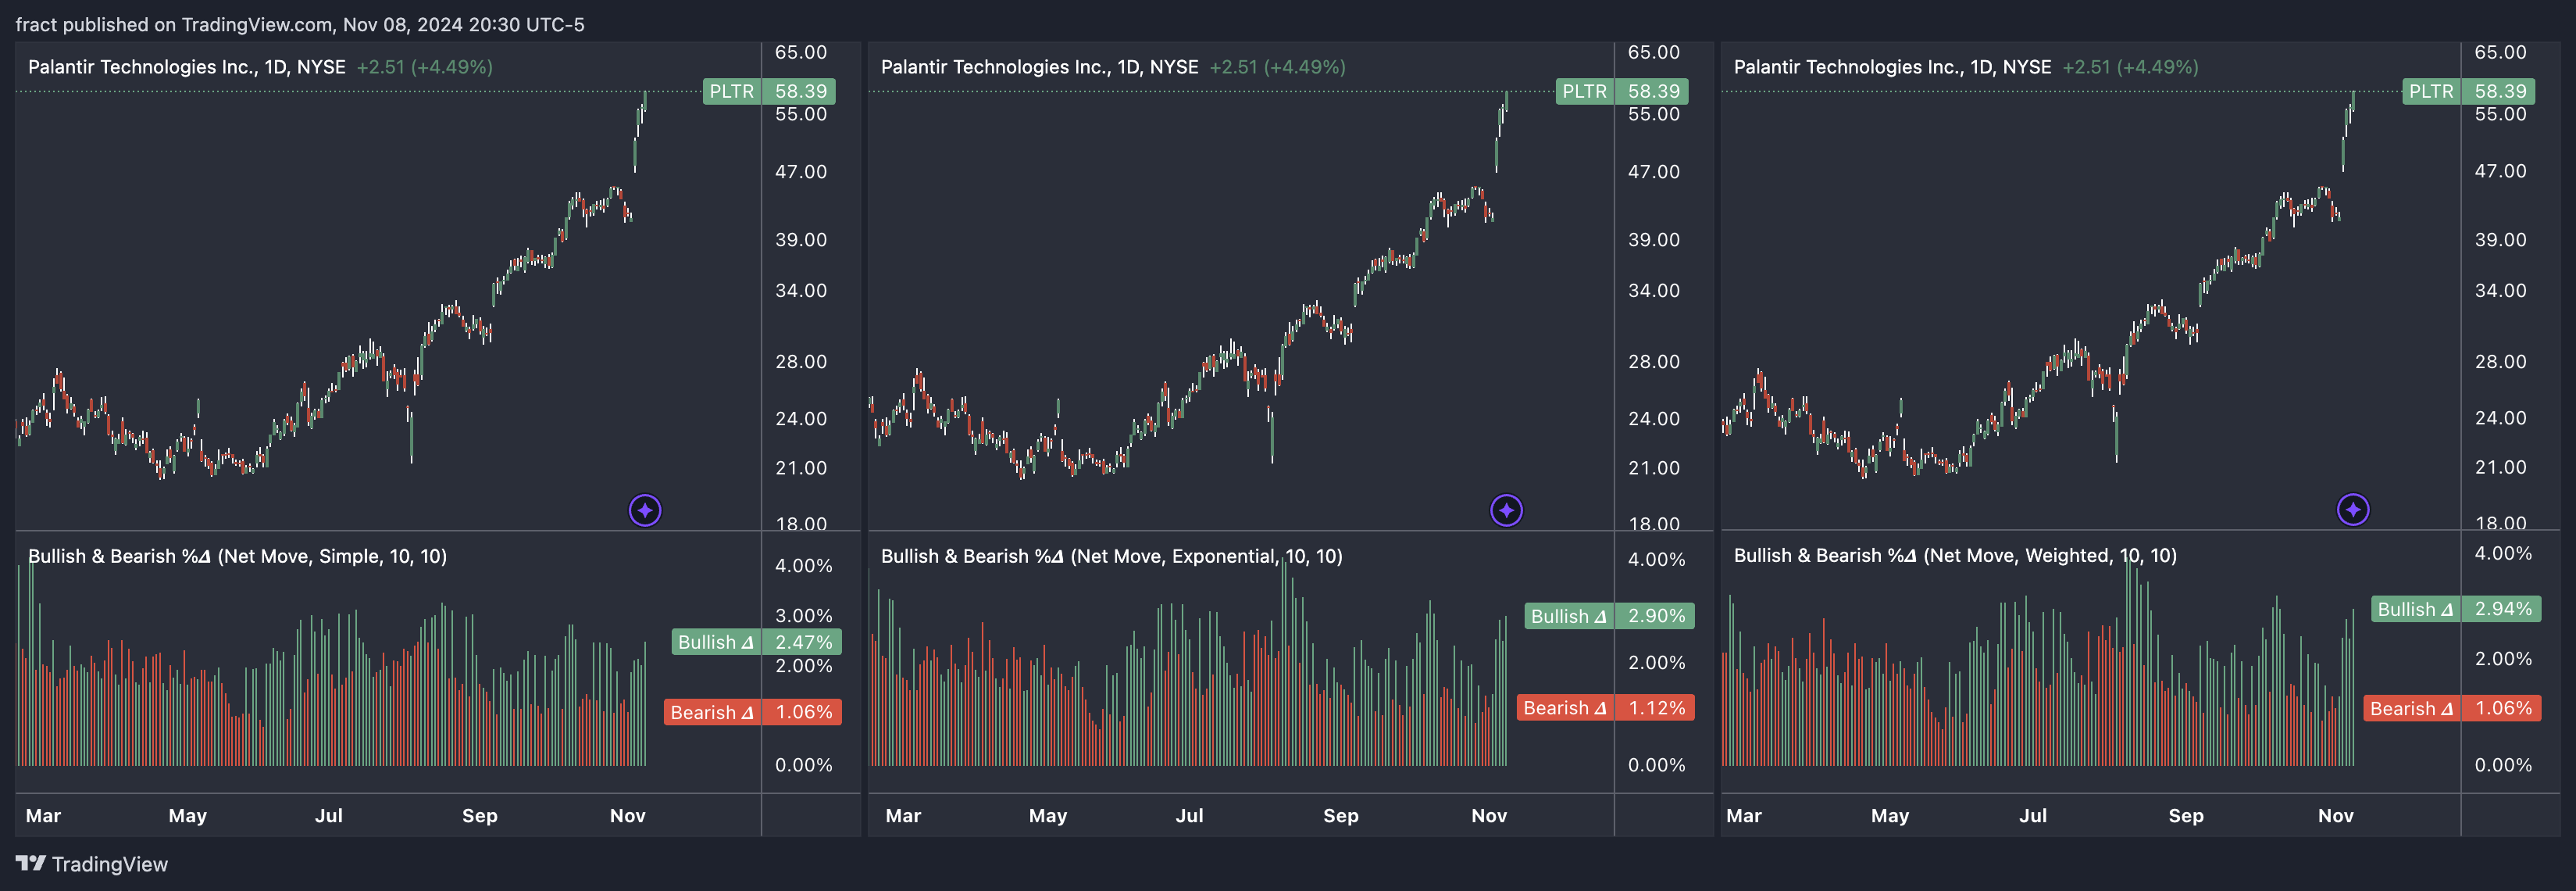Screen dimensions: 2576x891
Task: Click the 0.00% level on right indicator scale
Action: pyautogui.click(x=2503, y=765)
